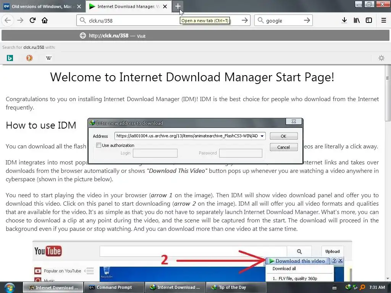Close the Download this video panel
Viewport: 391px width, 293px height.
(340, 261)
